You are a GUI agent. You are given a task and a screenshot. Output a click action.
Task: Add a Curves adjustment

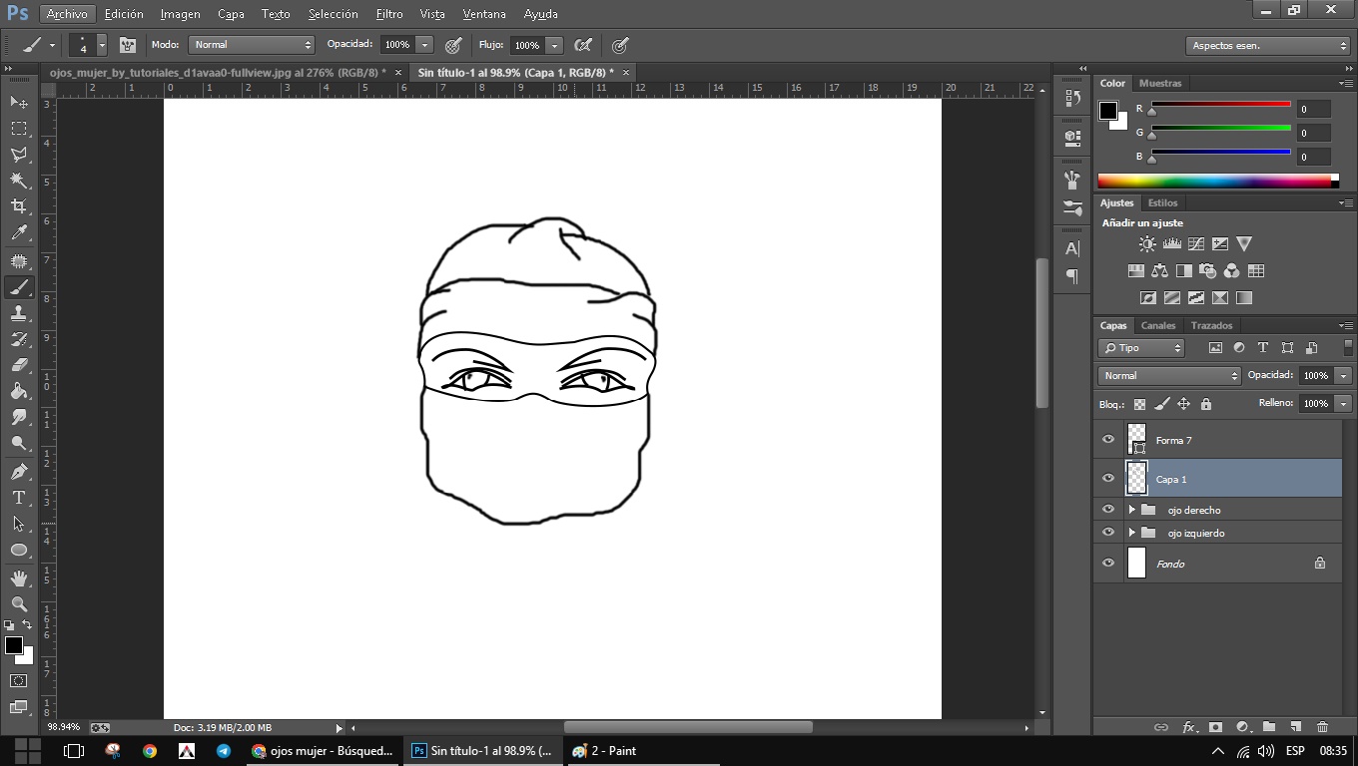tap(1195, 243)
